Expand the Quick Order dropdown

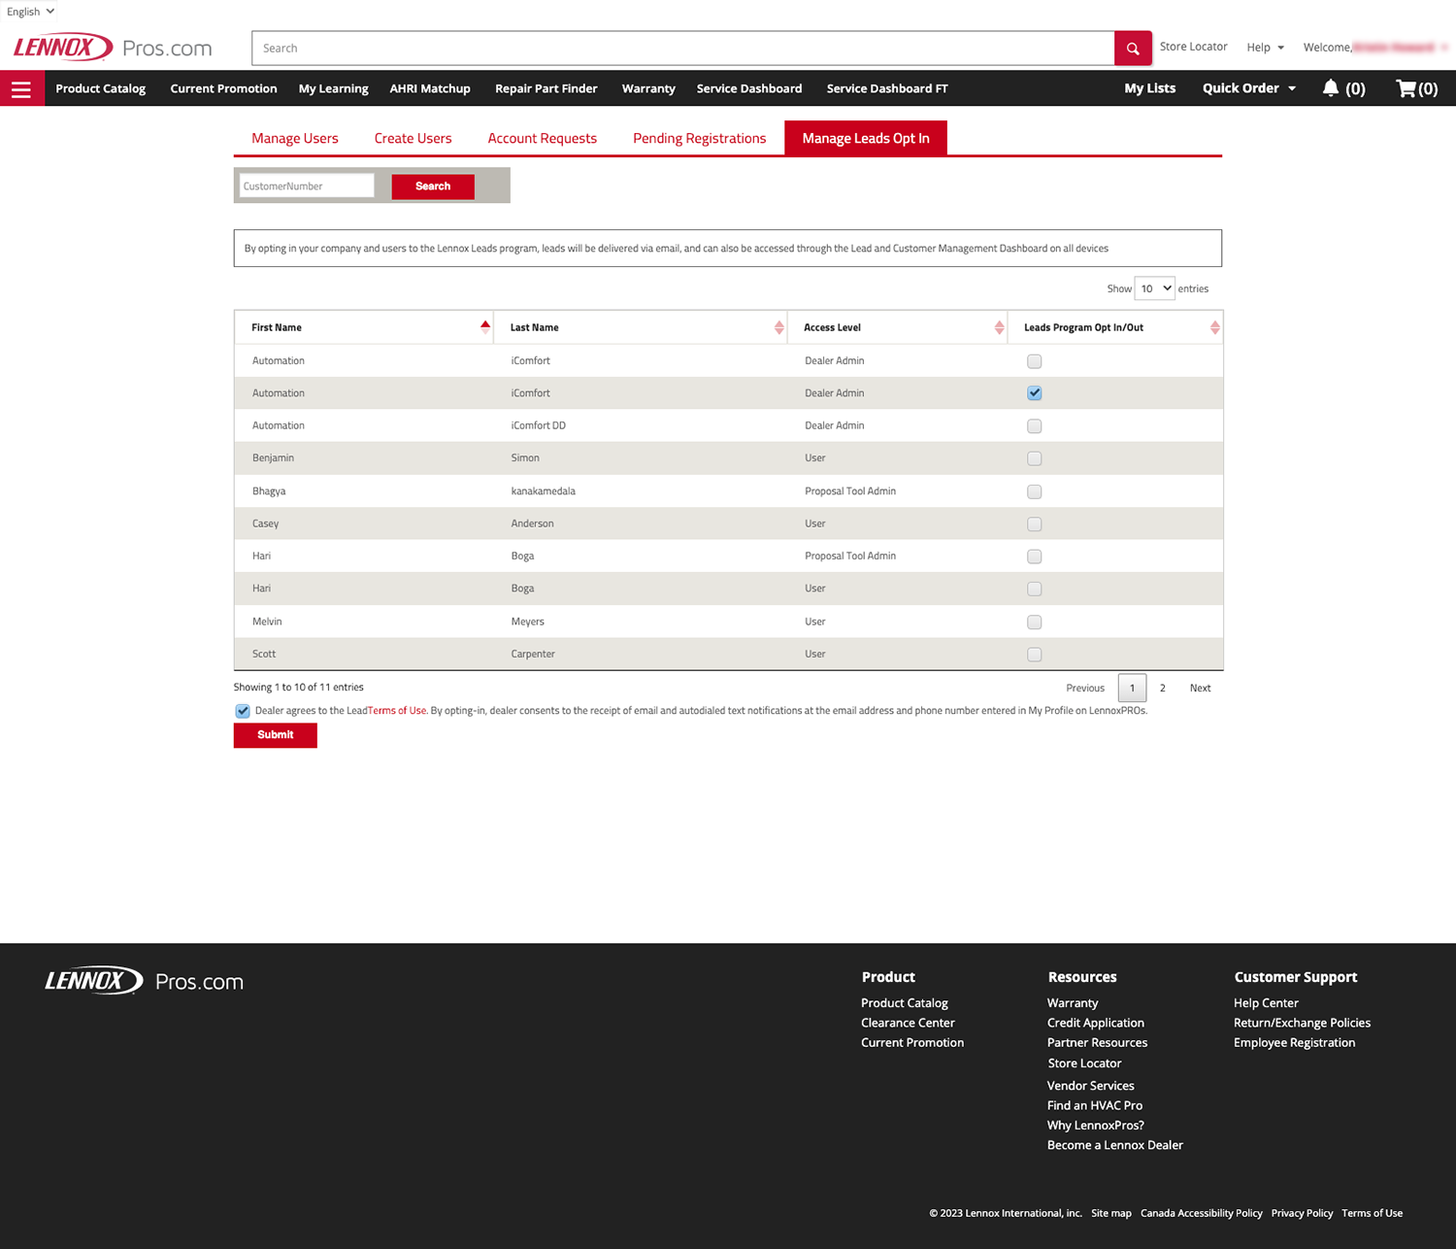coord(1249,88)
